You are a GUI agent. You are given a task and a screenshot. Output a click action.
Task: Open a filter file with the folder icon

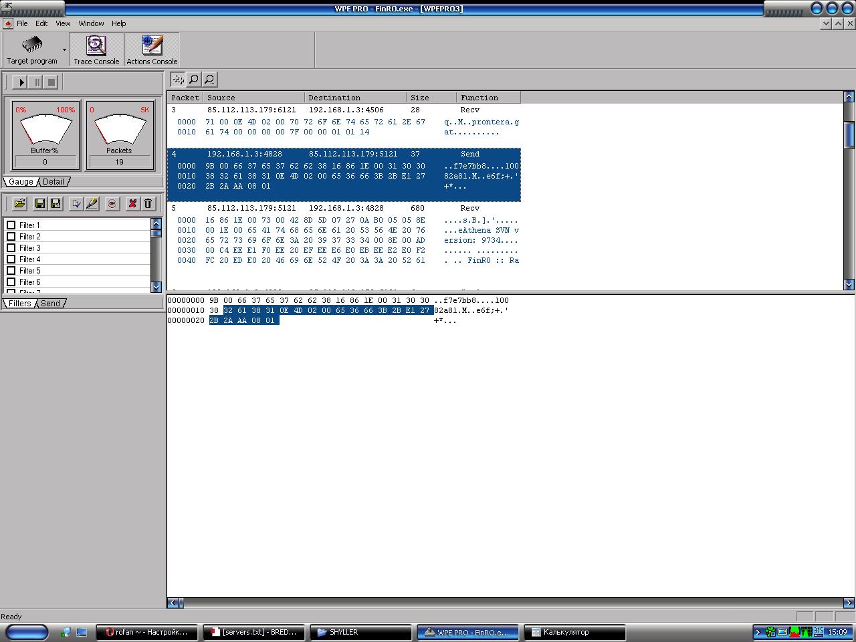(x=19, y=203)
